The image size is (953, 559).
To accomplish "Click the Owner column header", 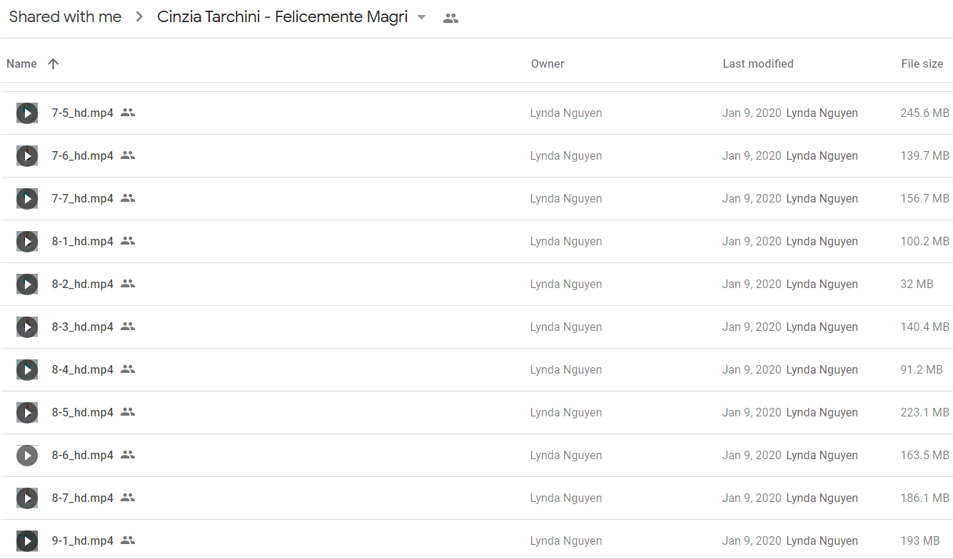I will [x=548, y=63].
